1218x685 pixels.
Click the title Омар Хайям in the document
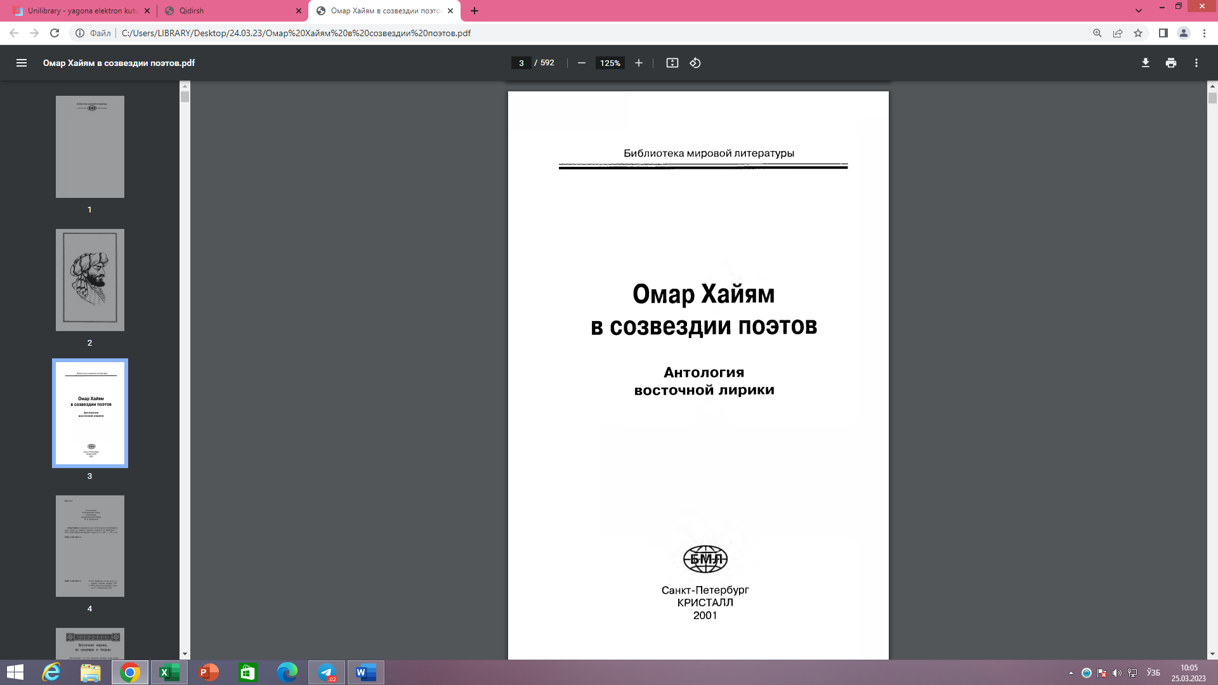704,294
